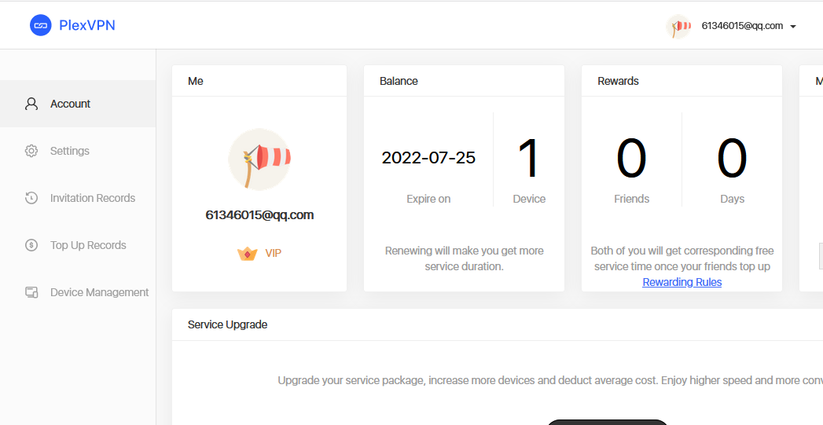Click the VIP crown icon
The image size is (823, 425).
[248, 254]
